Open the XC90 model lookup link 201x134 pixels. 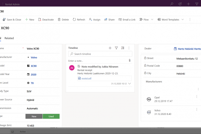click(x=33, y=66)
